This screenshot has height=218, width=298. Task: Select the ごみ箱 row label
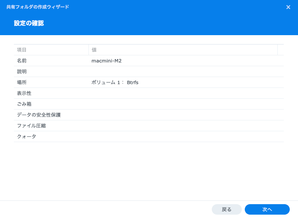pos(24,104)
